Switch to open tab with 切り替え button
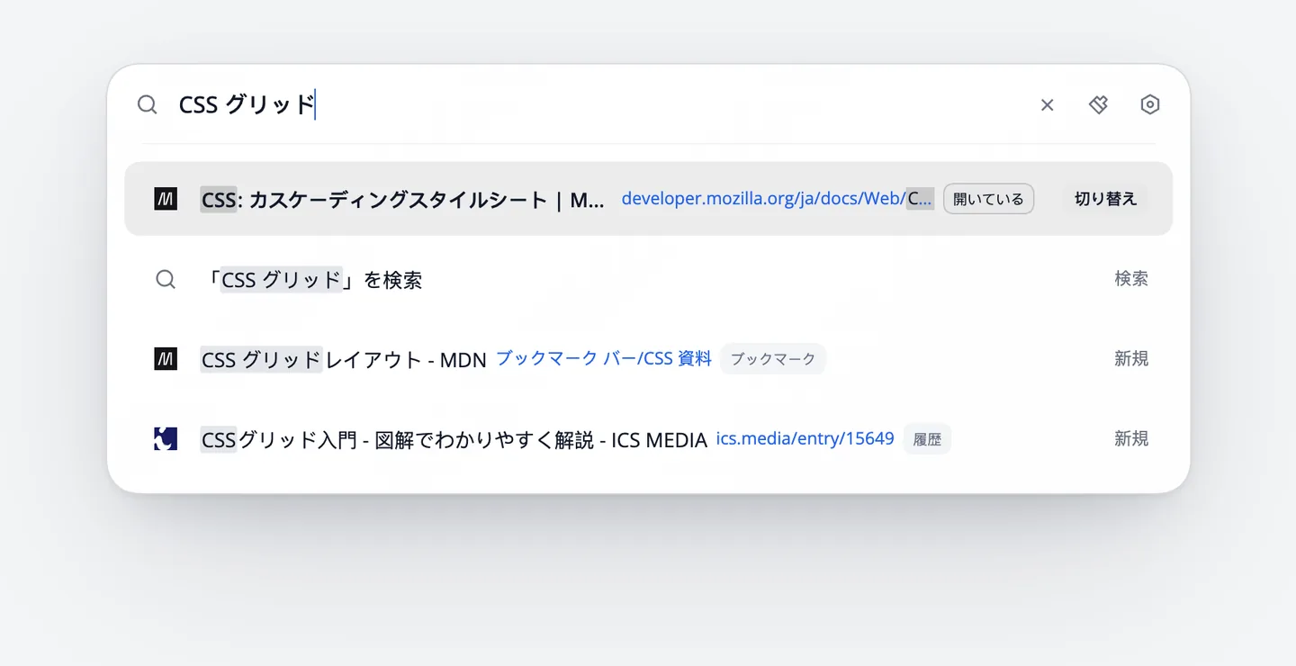1296x666 pixels. pyautogui.click(x=1105, y=199)
